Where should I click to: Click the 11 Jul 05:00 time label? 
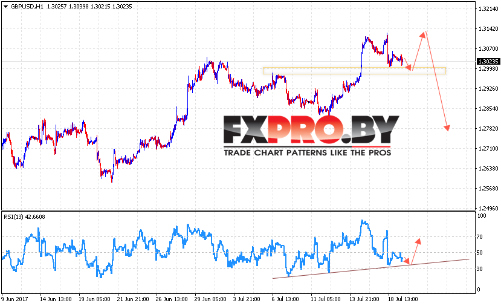tap(326, 299)
